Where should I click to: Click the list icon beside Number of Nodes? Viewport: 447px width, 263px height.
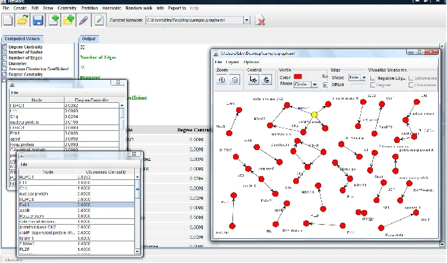tap(4, 52)
